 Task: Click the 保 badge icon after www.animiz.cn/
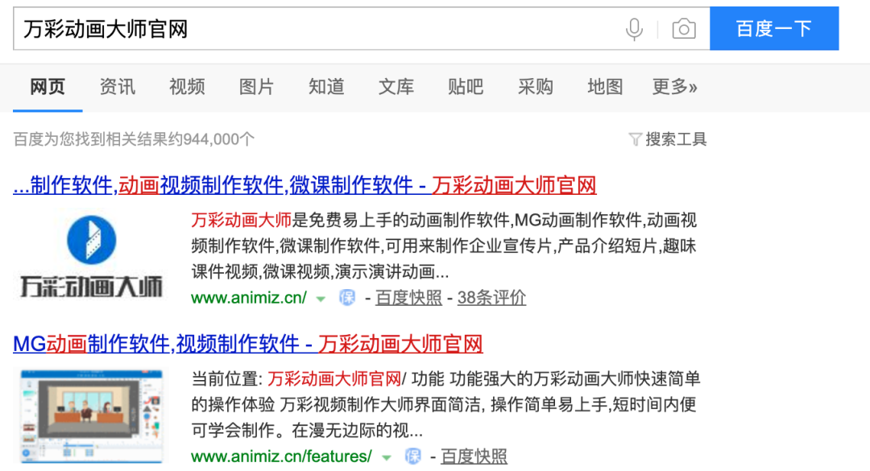347,298
